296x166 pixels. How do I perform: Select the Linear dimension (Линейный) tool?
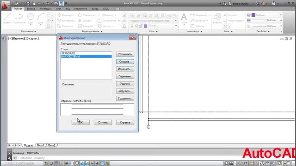click(198, 15)
